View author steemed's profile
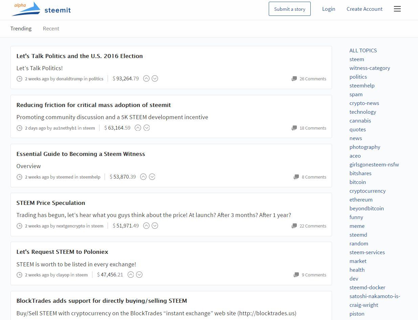The image size is (418, 320). click(65, 177)
